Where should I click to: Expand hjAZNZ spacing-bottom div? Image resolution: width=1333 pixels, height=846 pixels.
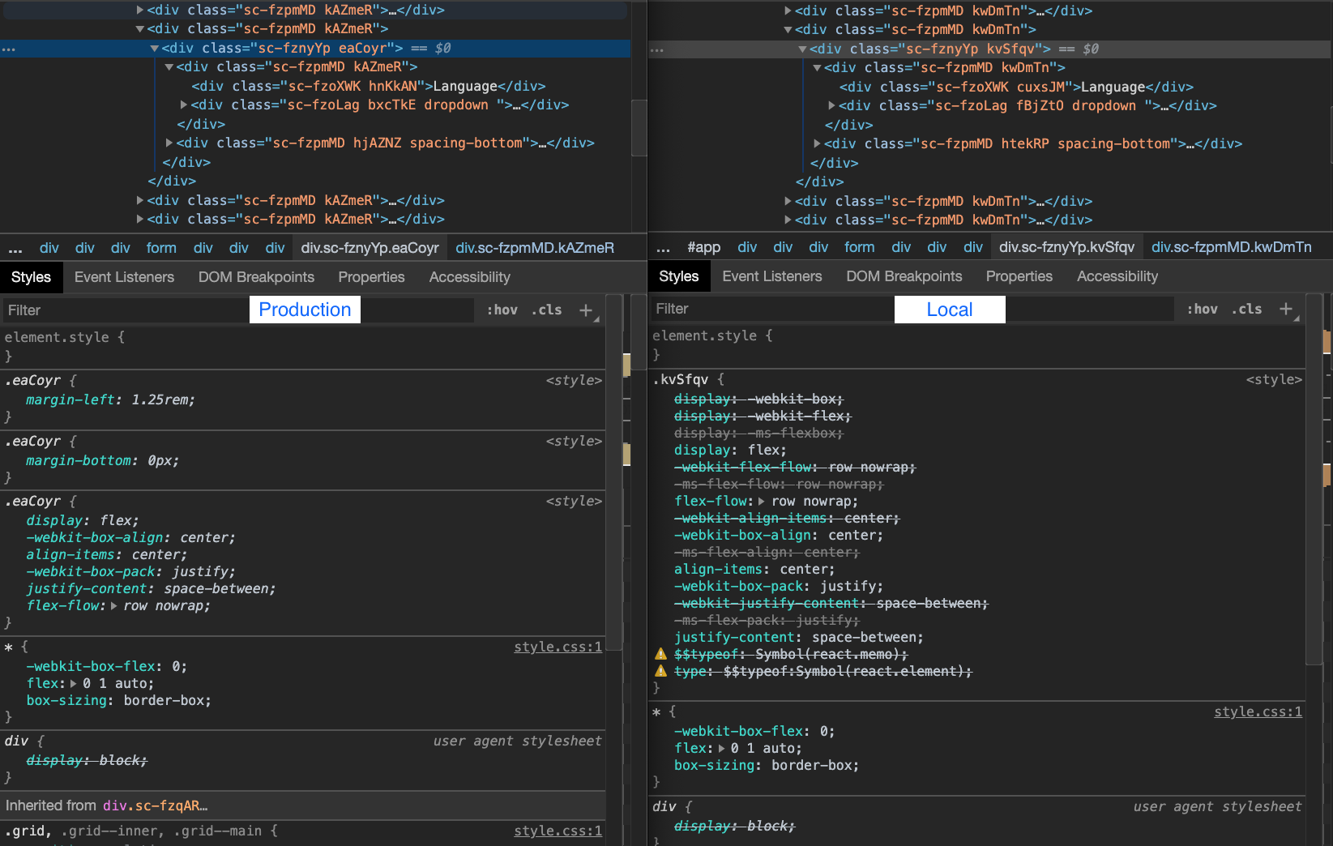[169, 143]
